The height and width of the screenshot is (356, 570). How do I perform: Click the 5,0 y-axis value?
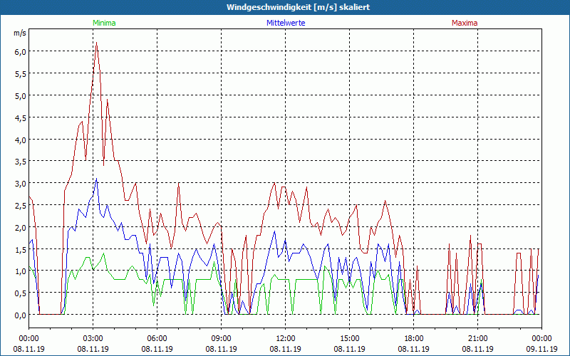click(20, 96)
